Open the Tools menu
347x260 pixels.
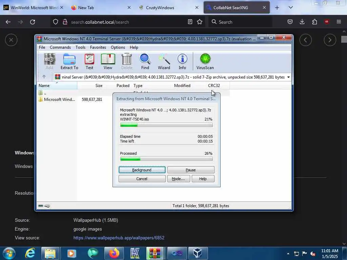pyautogui.click(x=80, y=47)
